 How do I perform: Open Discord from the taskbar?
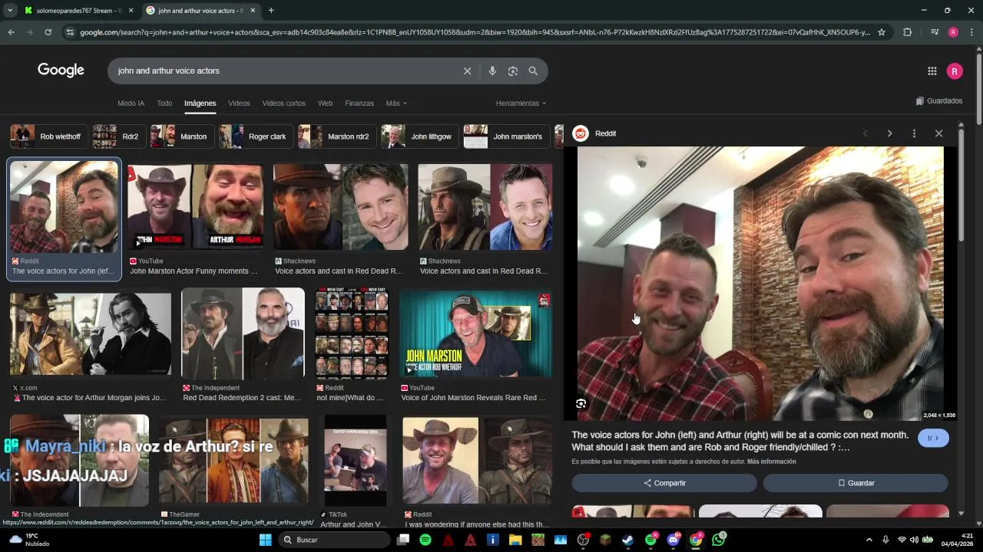tap(674, 540)
